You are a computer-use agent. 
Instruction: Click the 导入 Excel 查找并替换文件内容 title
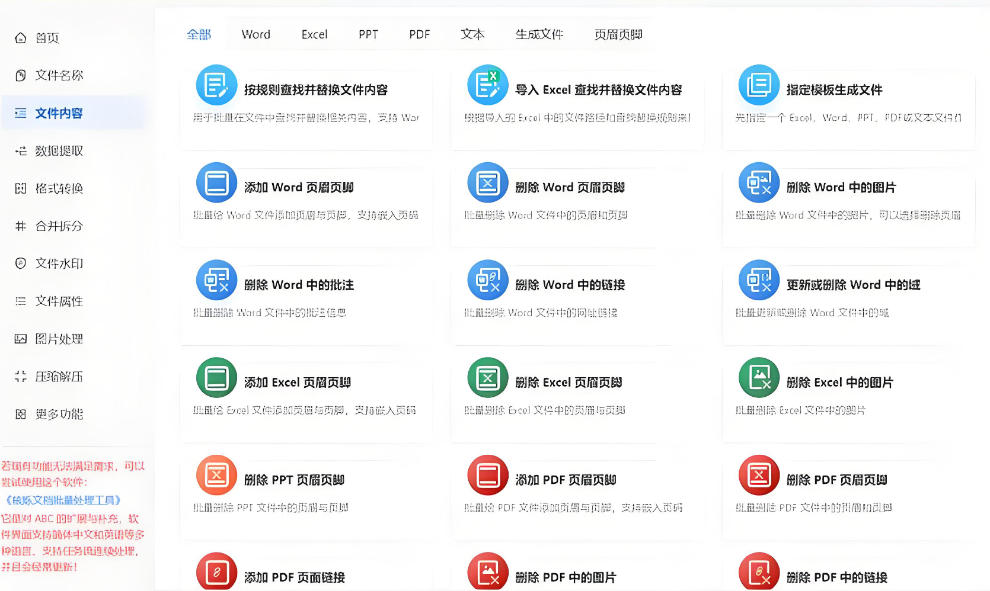click(599, 90)
